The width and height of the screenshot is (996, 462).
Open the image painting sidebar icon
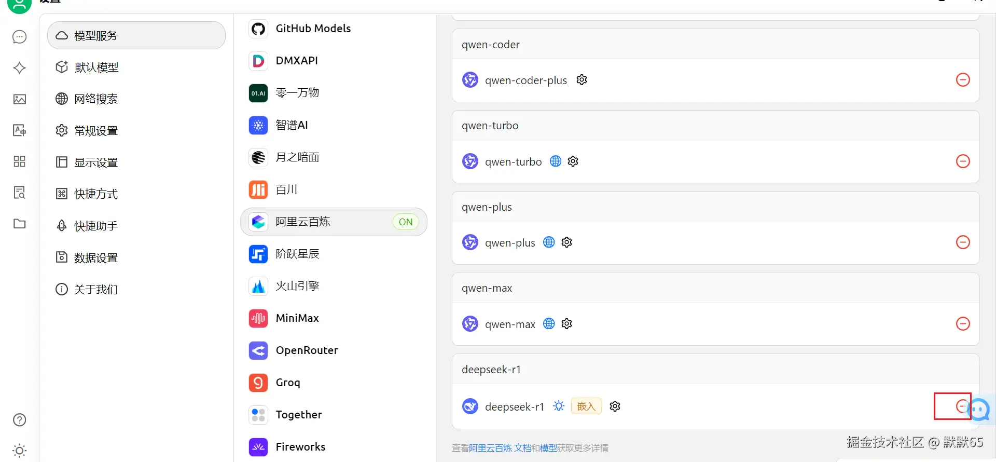click(x=20, y=99)
